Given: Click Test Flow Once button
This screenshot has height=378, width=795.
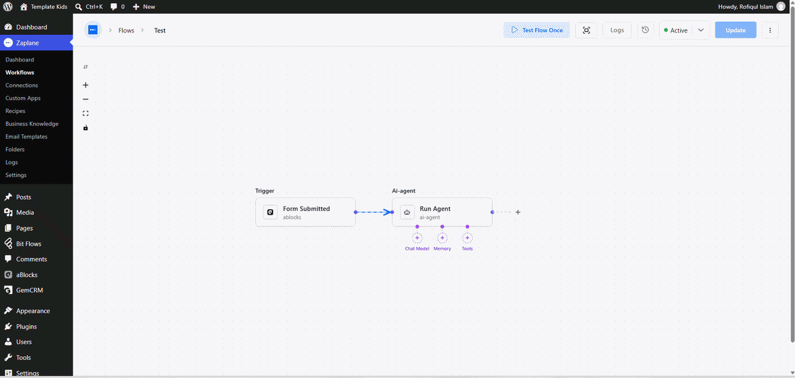Looking at the screenshot, I should (537, 30).
